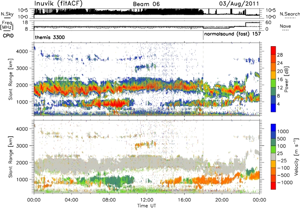Click the 4000 tick on the power panel
The width and height of the screenshot is (300, 208).
(22, 51)
